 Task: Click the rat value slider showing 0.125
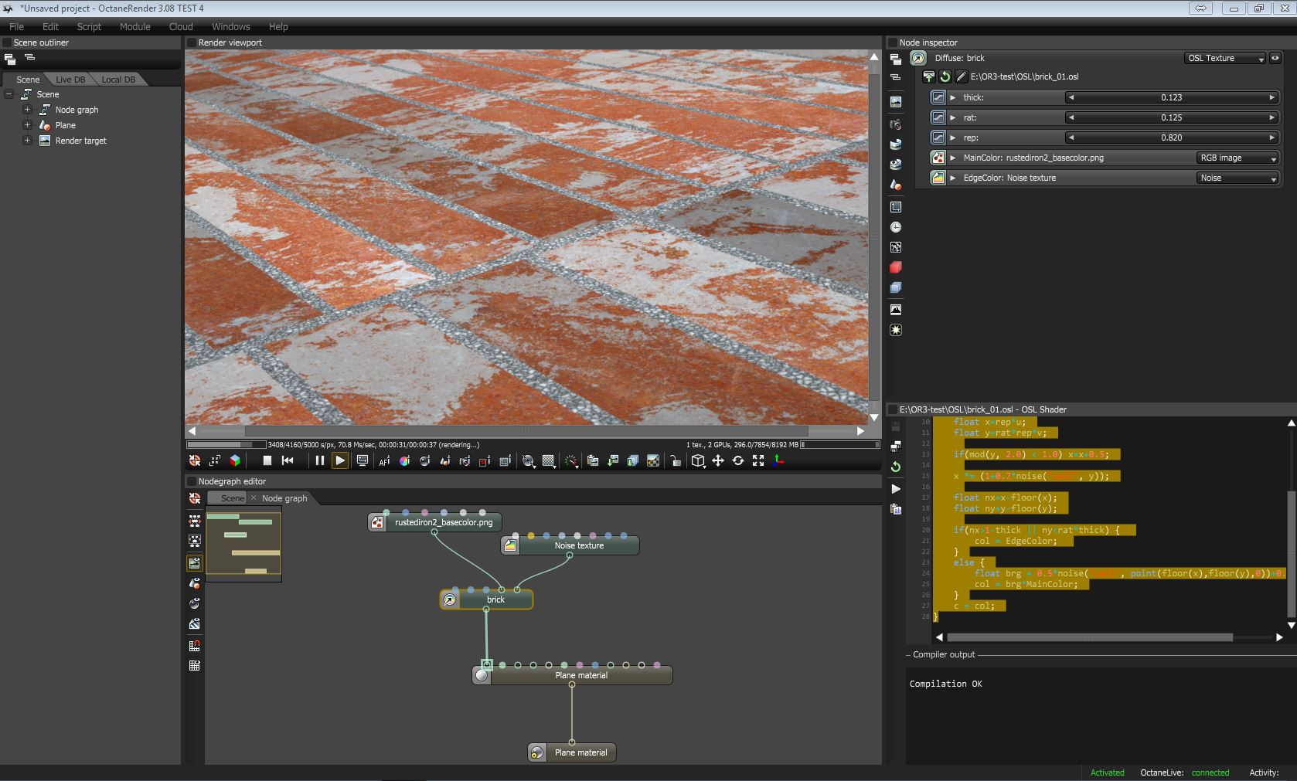pyautogui.click(x=1171, y=117)
